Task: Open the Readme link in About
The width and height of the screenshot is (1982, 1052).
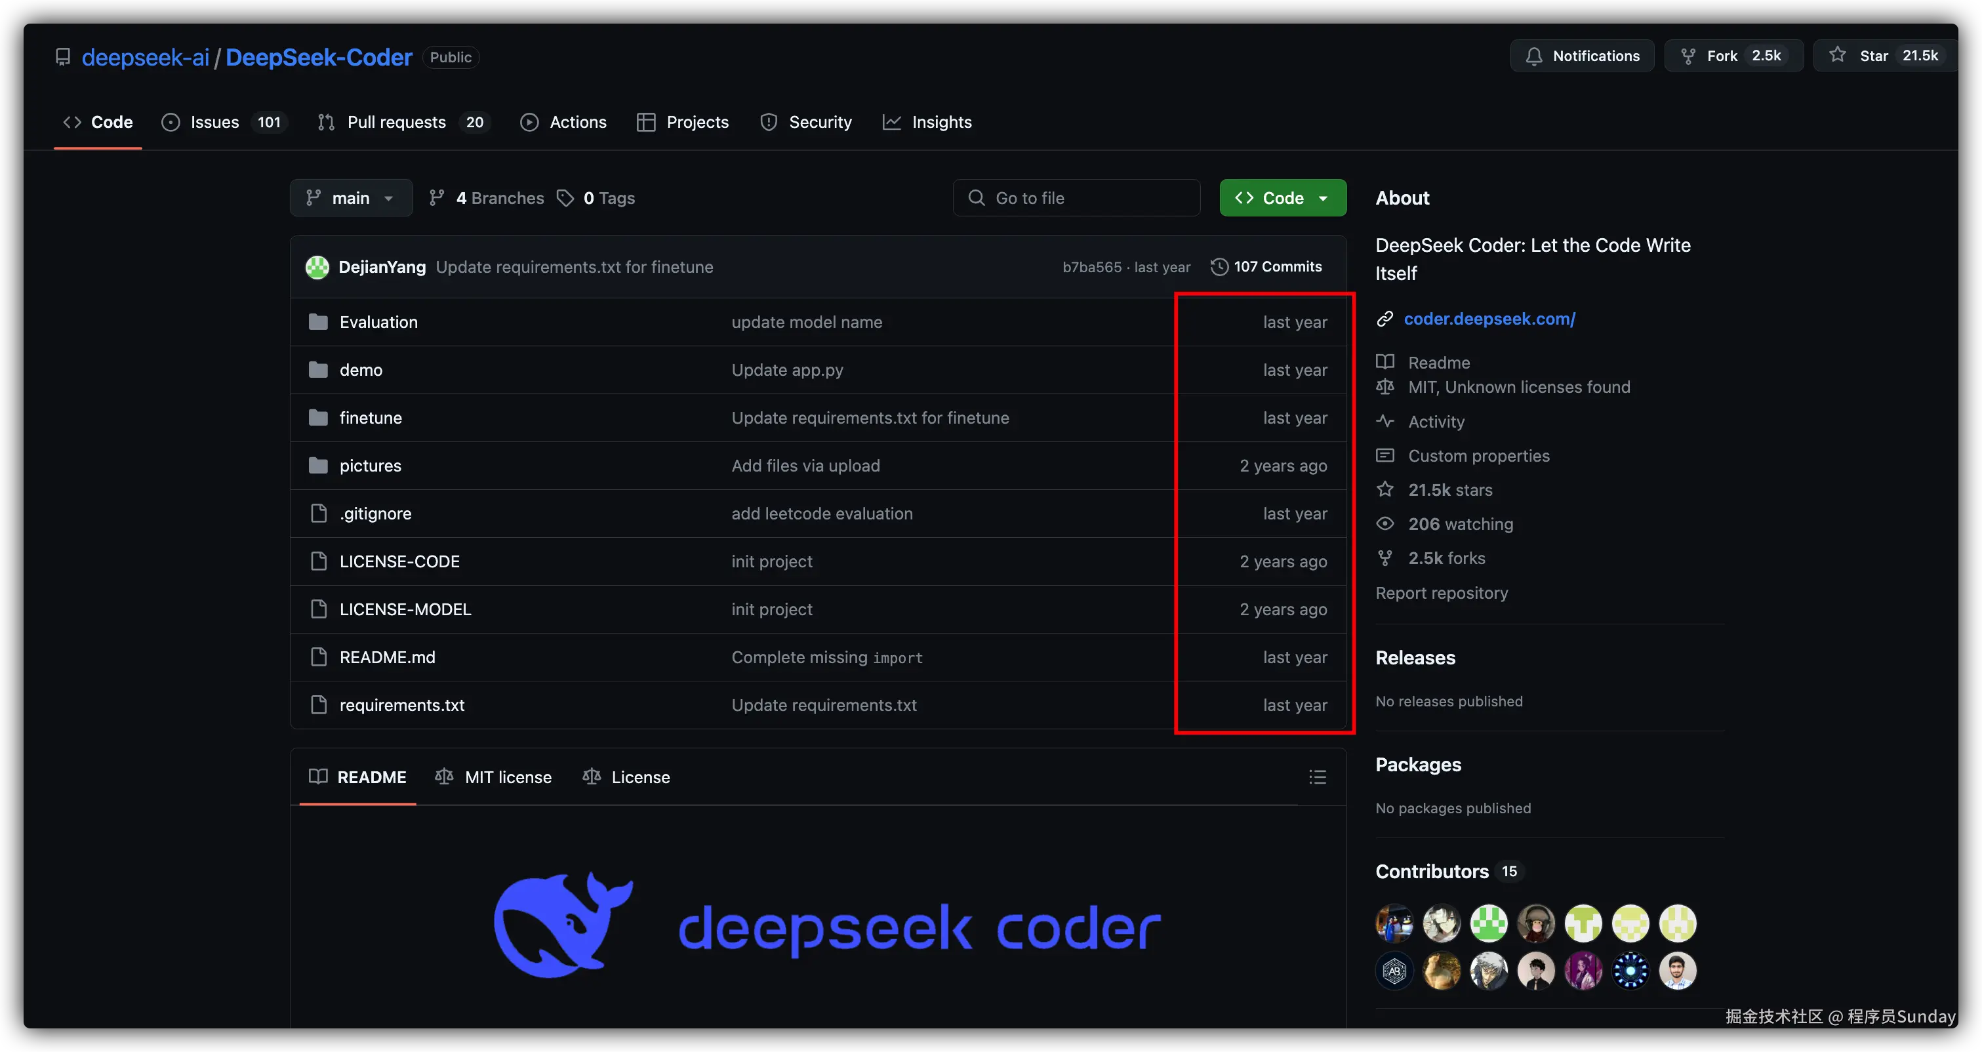Action: pos(1439,363)
